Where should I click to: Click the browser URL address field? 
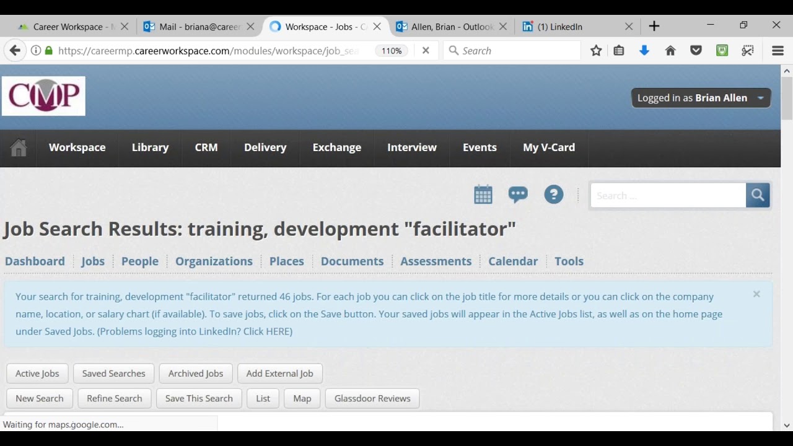click(x=208, y=51)
